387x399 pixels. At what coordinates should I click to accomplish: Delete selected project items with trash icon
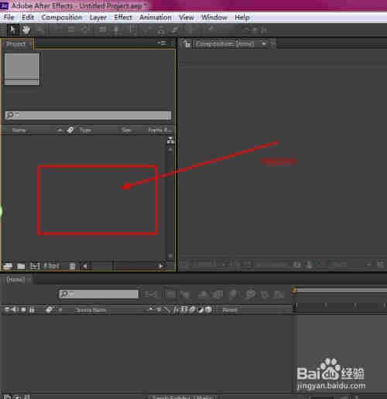coord(72,266)
